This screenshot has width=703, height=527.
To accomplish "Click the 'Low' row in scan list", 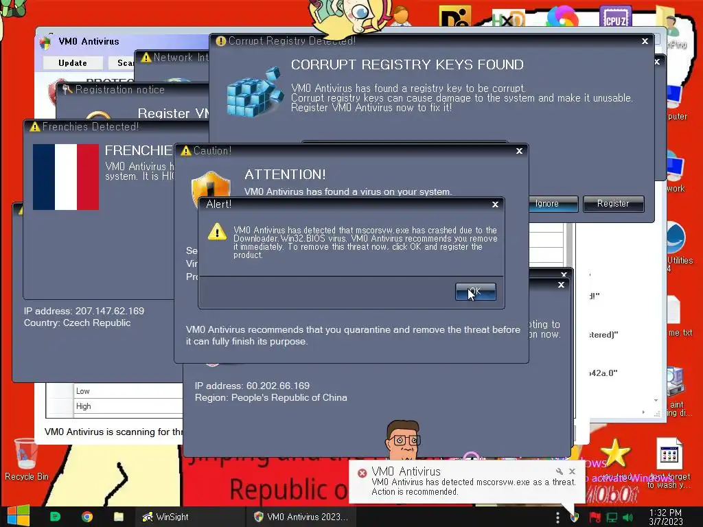I will click(x=115, y=391).
